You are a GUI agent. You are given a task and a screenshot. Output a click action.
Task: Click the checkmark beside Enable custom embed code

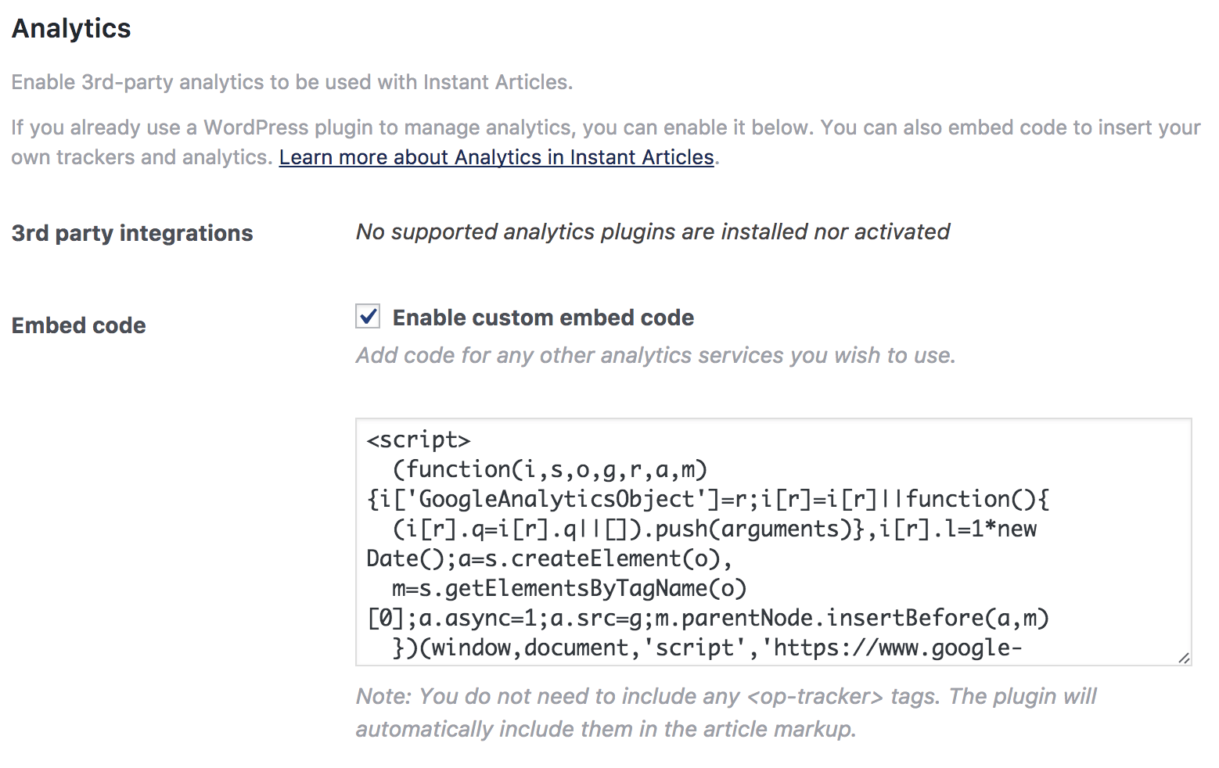tap(367, 317)
